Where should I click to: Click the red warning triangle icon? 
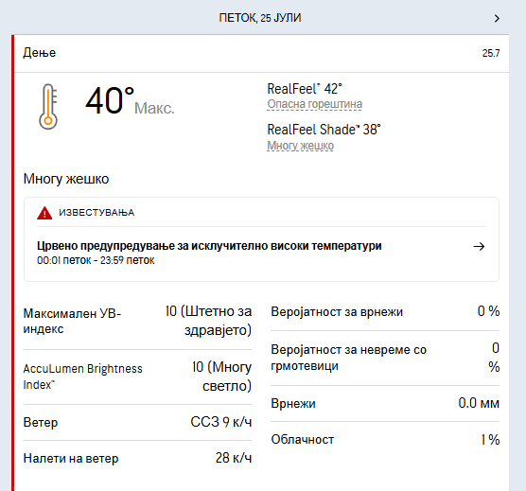click(44, 213)
